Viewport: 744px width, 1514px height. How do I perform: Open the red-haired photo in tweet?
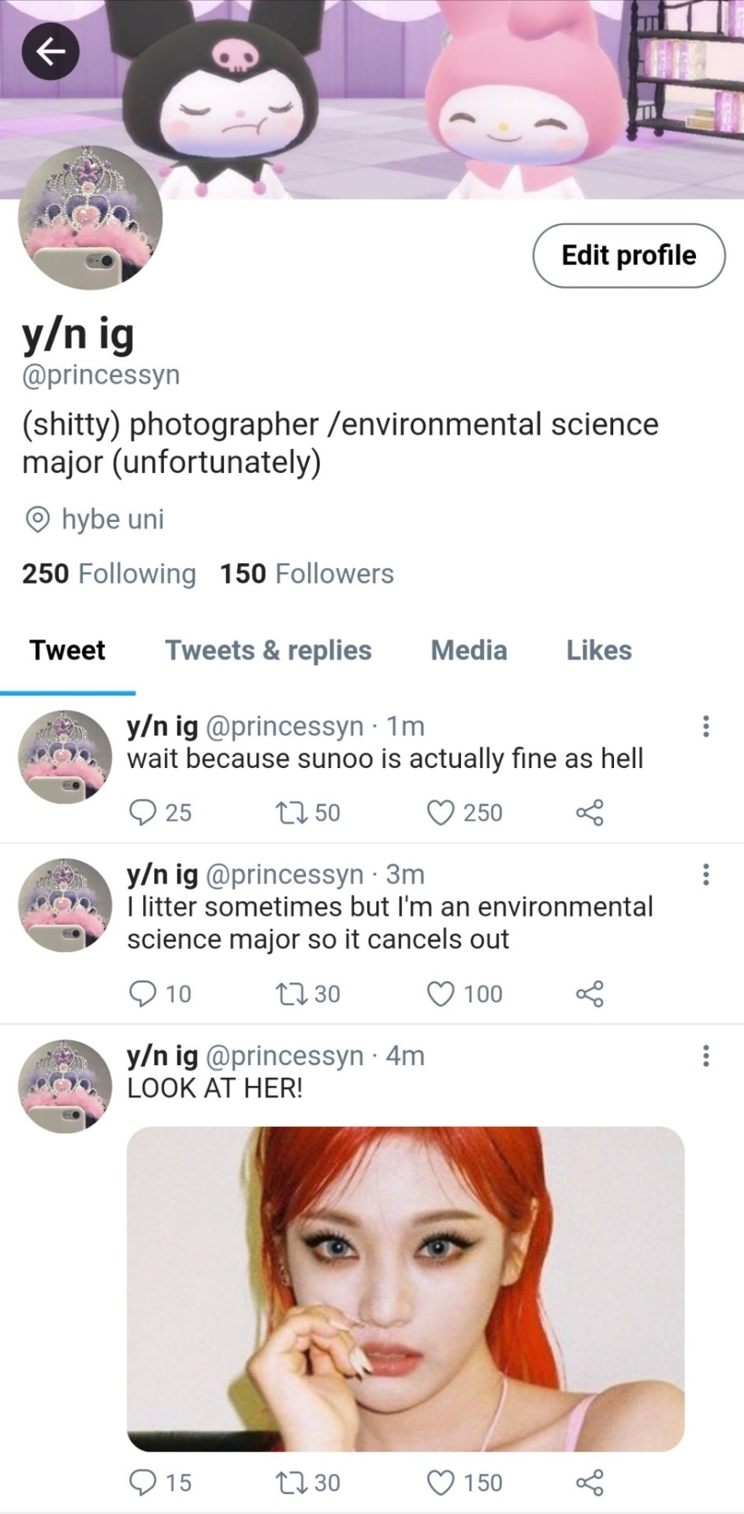click(x=405, y=1288)
